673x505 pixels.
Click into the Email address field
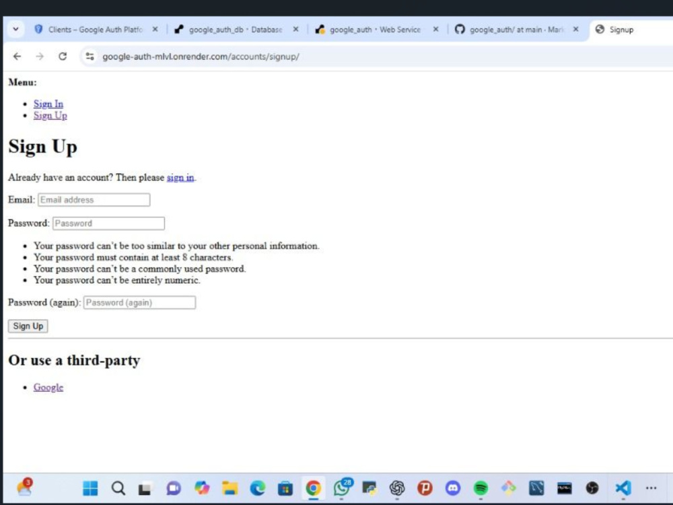click(x=94, y=200)
